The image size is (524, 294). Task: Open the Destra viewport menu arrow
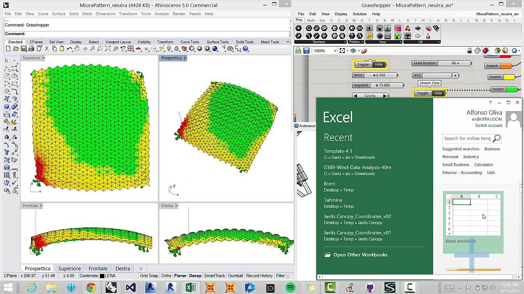176,206
